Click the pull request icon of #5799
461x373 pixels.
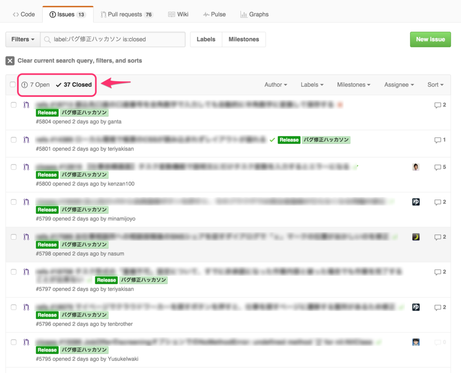[x=27, y=202]
